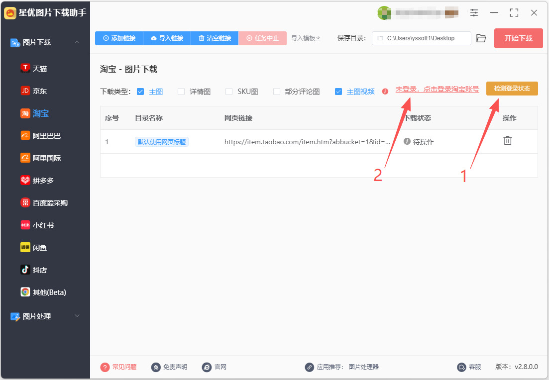Expand the 图片处理 sidebar section

77,316
